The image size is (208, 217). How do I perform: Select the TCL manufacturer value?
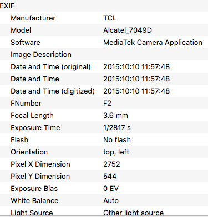(110, 18)
